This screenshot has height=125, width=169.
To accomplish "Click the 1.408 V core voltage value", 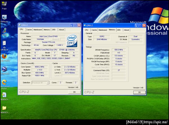I will tap(60, 45).
